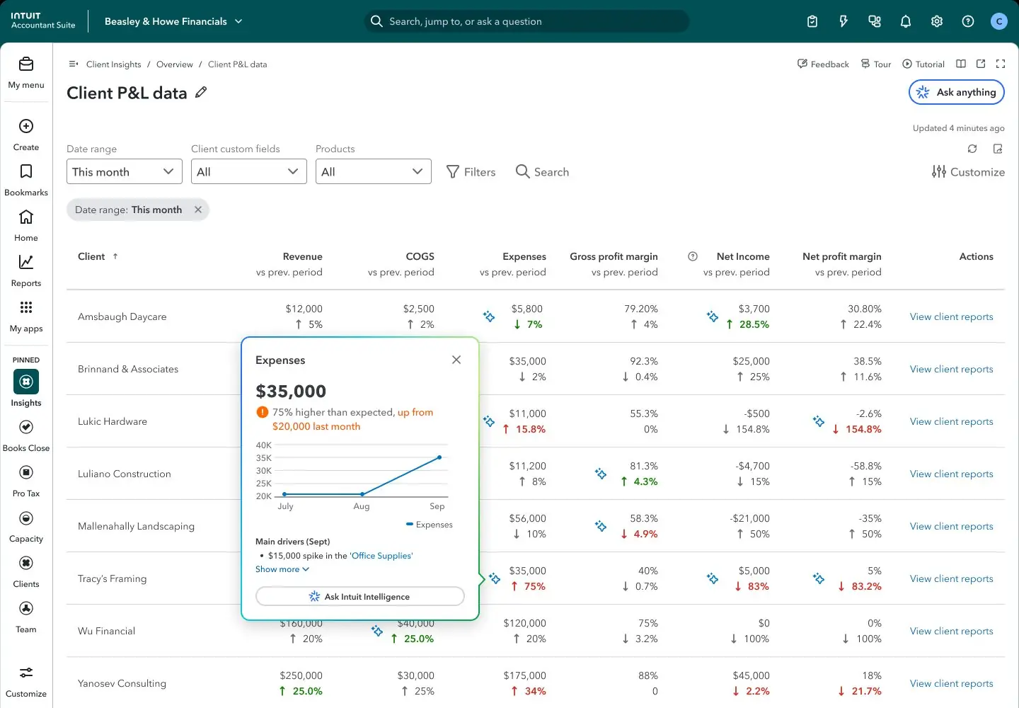View client reports for Lukic Hardware
The image size is (1019, 708).
pos(952,421)
